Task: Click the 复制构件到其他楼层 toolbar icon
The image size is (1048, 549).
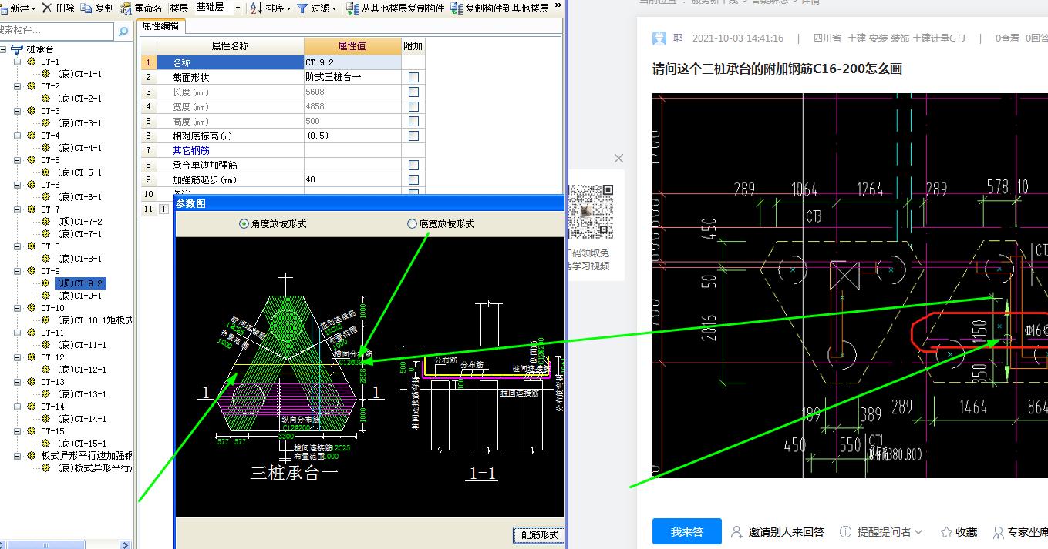Action: coord(457,8)
